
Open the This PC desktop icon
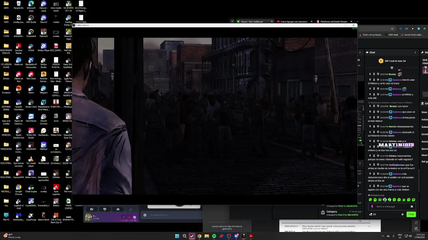click(6, 216)
